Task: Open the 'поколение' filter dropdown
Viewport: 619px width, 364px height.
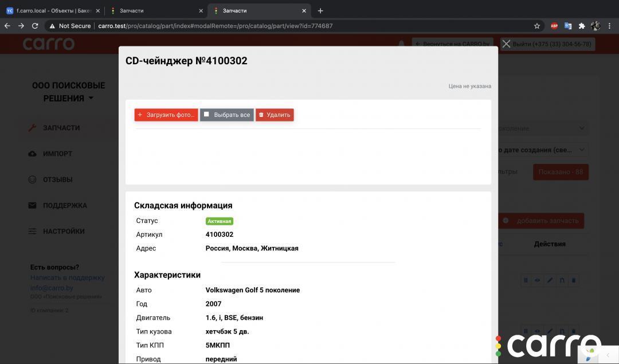Action: (x=542, y=128)
